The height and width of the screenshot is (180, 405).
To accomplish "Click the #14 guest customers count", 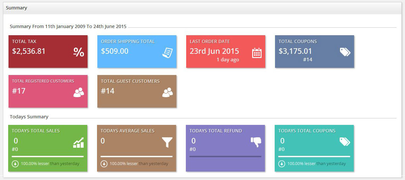I will coord(107,91).
